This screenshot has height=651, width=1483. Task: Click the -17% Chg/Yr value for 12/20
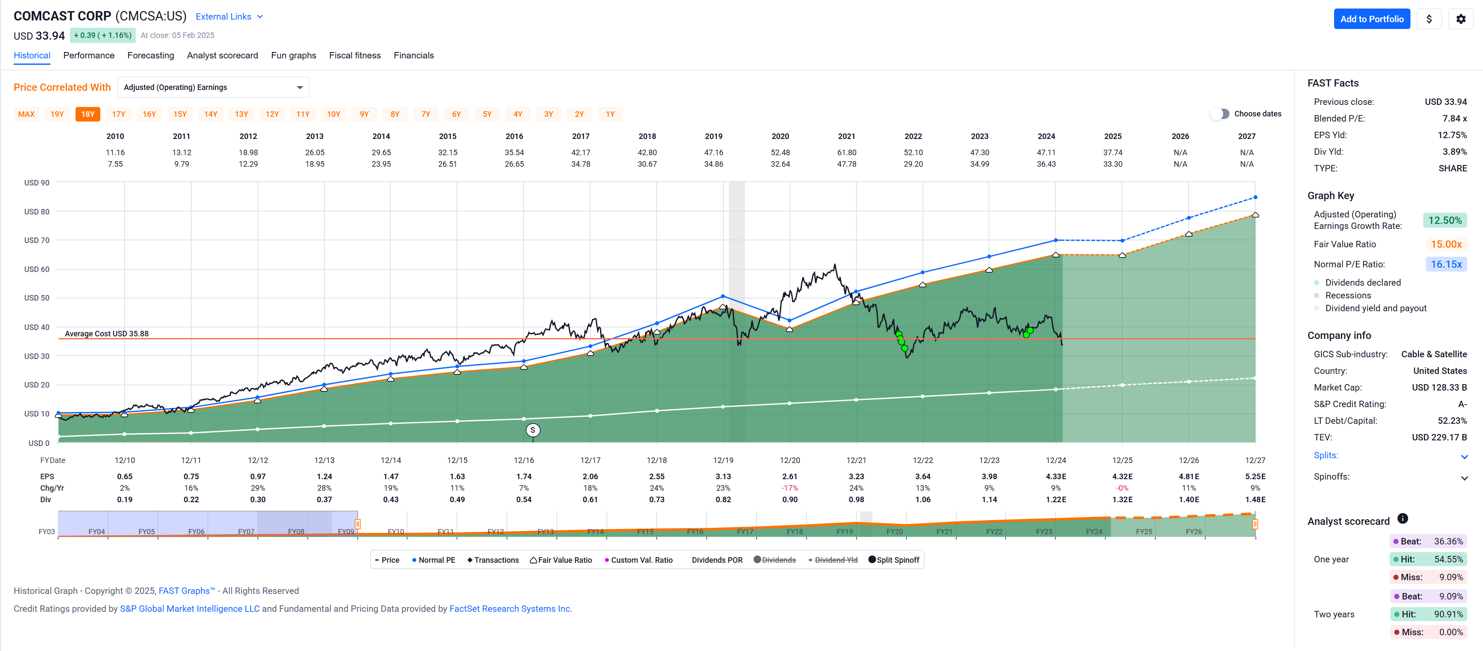[x=789, y=488]
